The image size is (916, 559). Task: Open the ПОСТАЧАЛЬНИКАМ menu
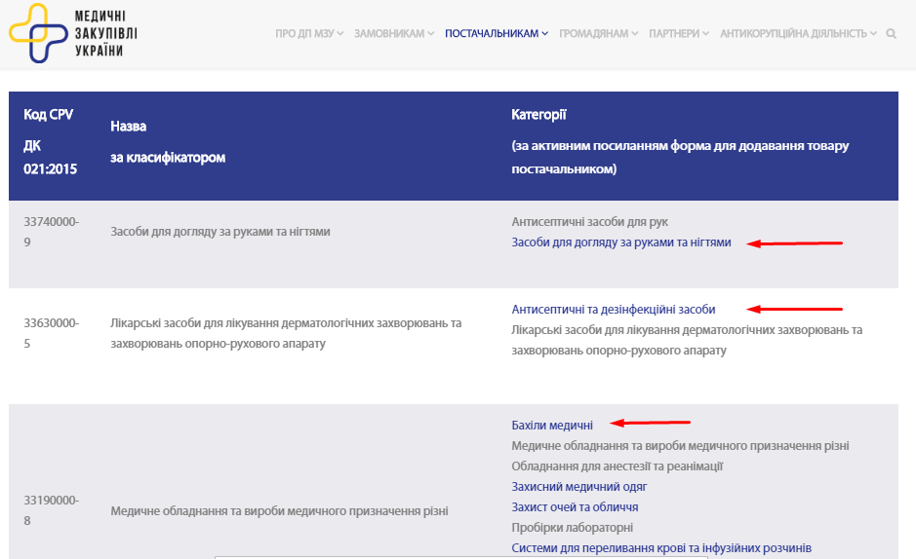496,33
